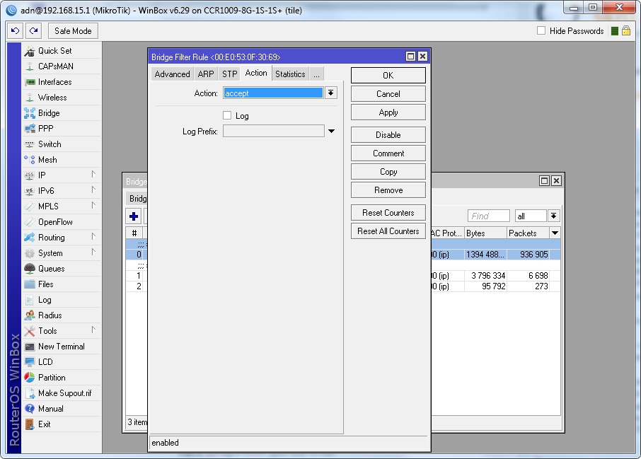The image size is (641, 459).
Task: Open the Action dropdown list
Action: (330, 93)
